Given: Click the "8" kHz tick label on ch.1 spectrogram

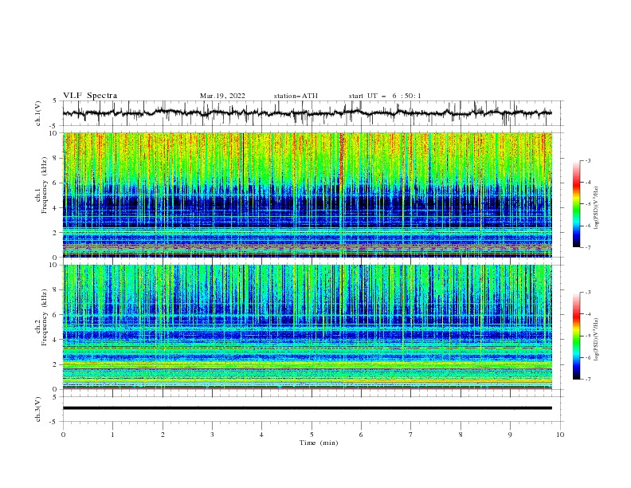Looking at the screenshot, I should 56,158.
